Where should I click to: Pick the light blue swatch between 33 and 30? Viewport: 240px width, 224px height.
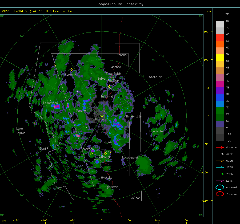(x=220, y=104)
